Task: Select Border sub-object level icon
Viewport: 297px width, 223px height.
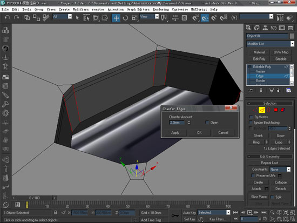Action: [x=268, y=110]
